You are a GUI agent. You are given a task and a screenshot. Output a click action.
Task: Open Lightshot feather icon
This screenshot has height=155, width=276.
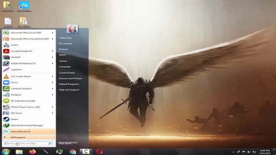tap(6, 70)
